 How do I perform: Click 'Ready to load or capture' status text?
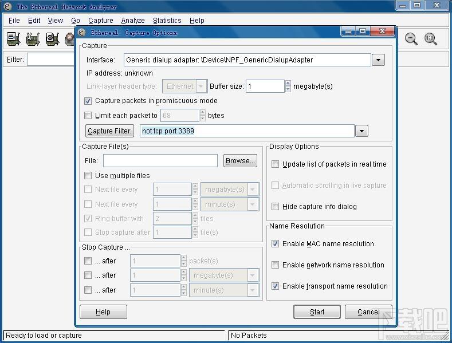coord(44,335)
